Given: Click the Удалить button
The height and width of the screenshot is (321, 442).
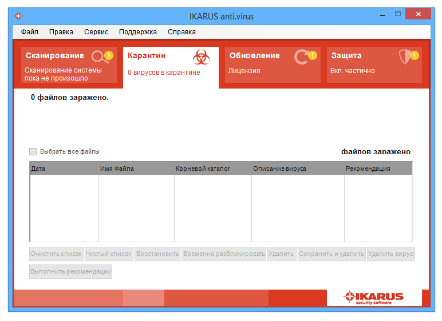Looking at the screenshot, I should [x=282, y=254].
